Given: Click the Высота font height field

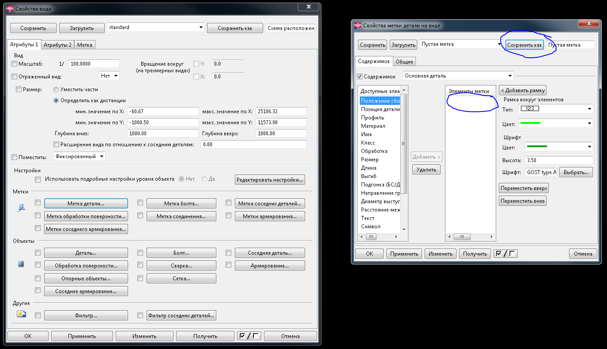Looking at the screenshot, I should (558, 160).
